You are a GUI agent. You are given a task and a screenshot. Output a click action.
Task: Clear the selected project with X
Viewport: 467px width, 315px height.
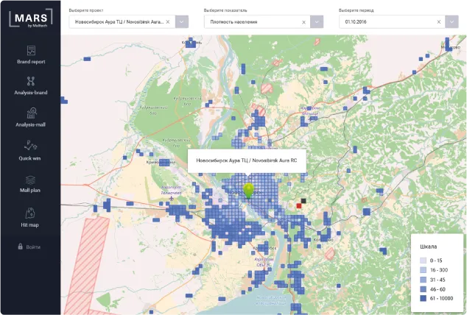168,22
